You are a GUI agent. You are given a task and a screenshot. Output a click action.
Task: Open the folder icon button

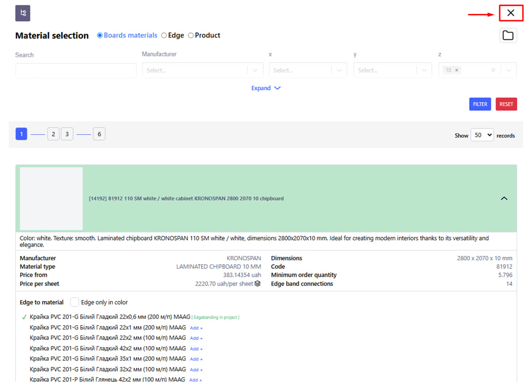[x=508, y=35]
